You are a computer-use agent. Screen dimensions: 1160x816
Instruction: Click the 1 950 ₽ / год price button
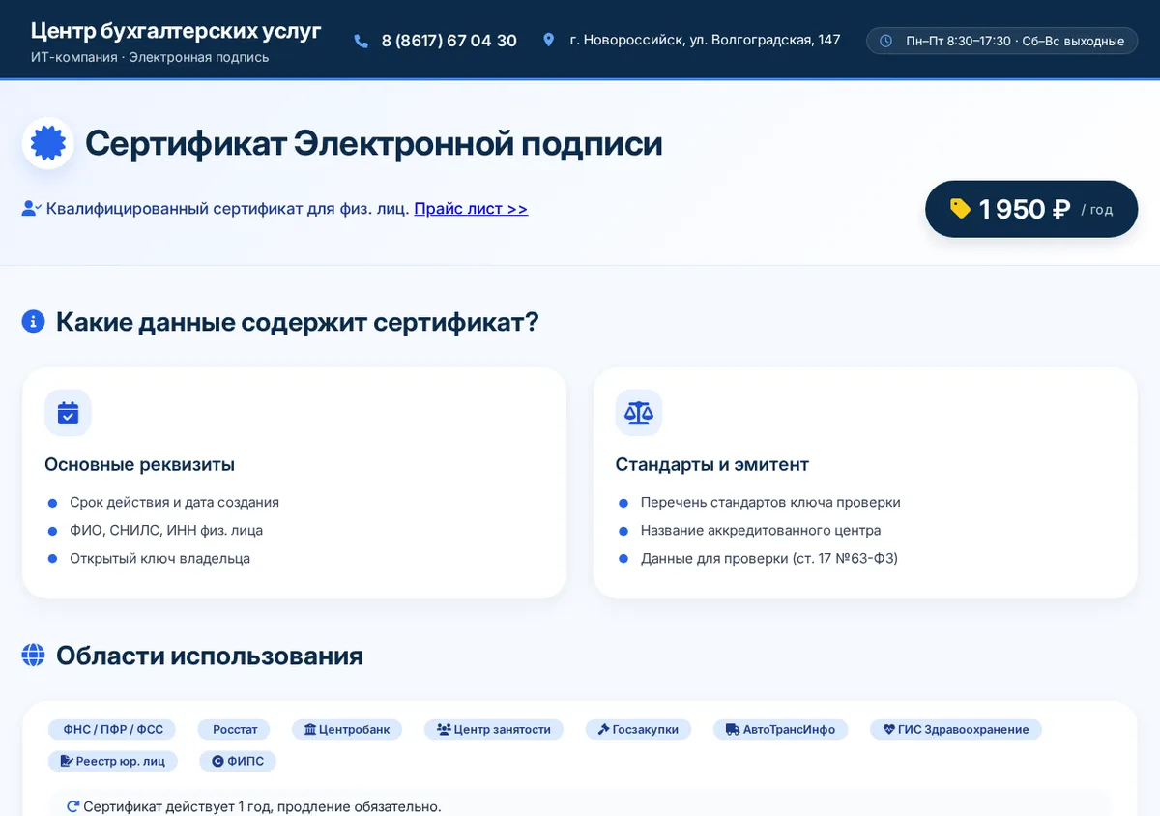(x=1031, y=209)
